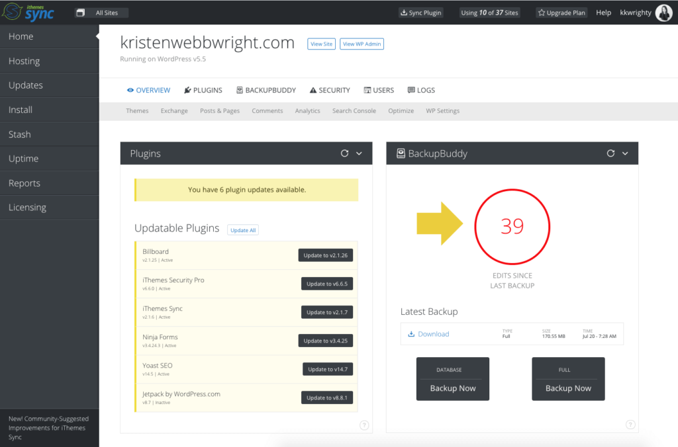Image resolution: width=678 pixels, height=447 pixels.
Task: Open help icon in BackupBuddy panel
Action: [630, 425]
